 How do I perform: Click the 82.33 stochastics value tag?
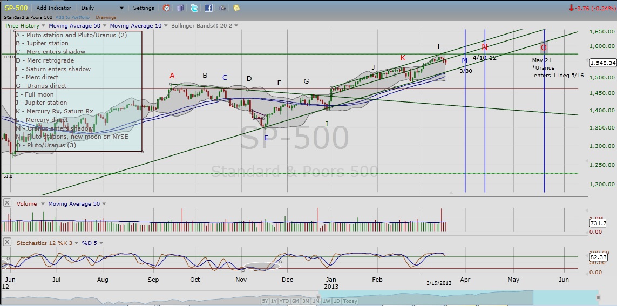599,257
